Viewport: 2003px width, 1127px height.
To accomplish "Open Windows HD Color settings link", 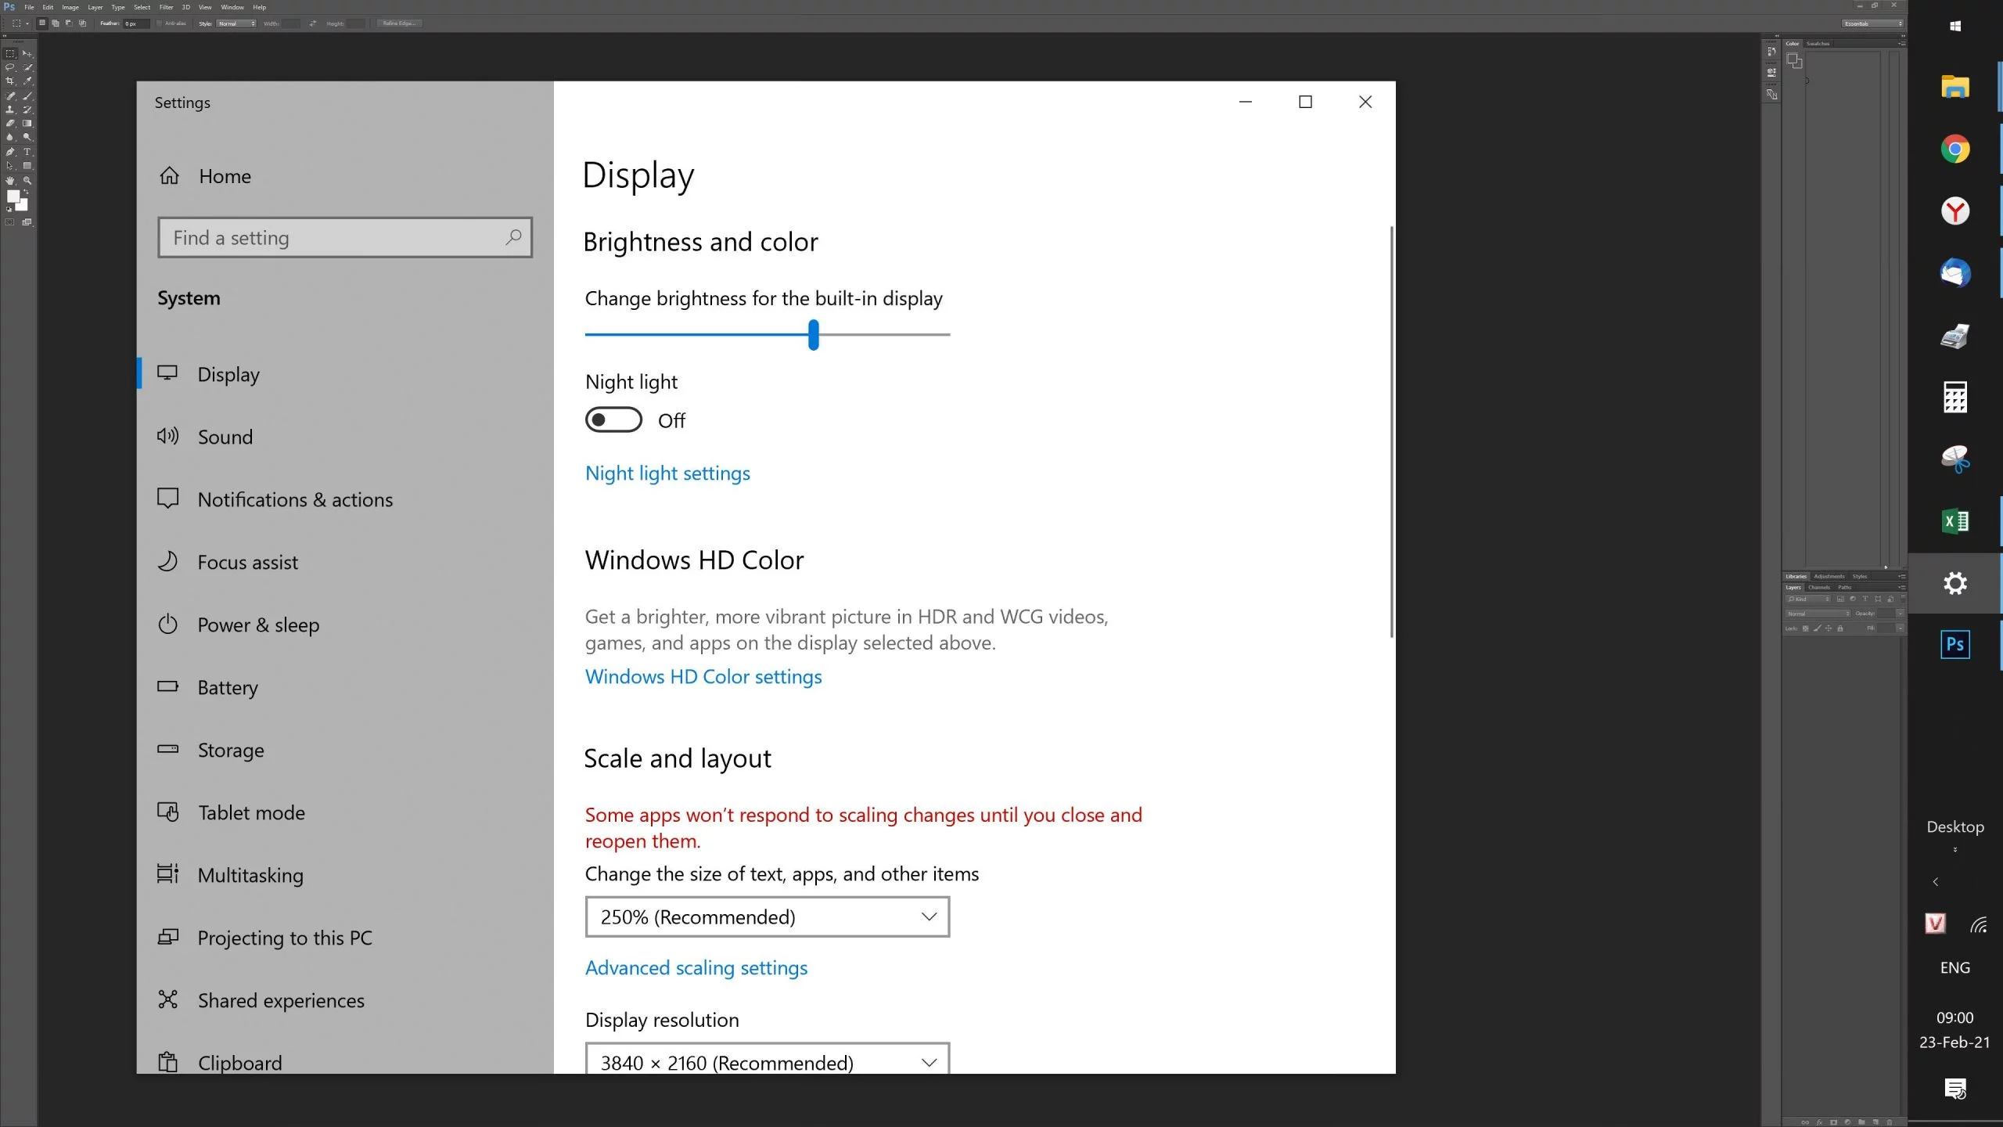I will (x=703, y=676).
